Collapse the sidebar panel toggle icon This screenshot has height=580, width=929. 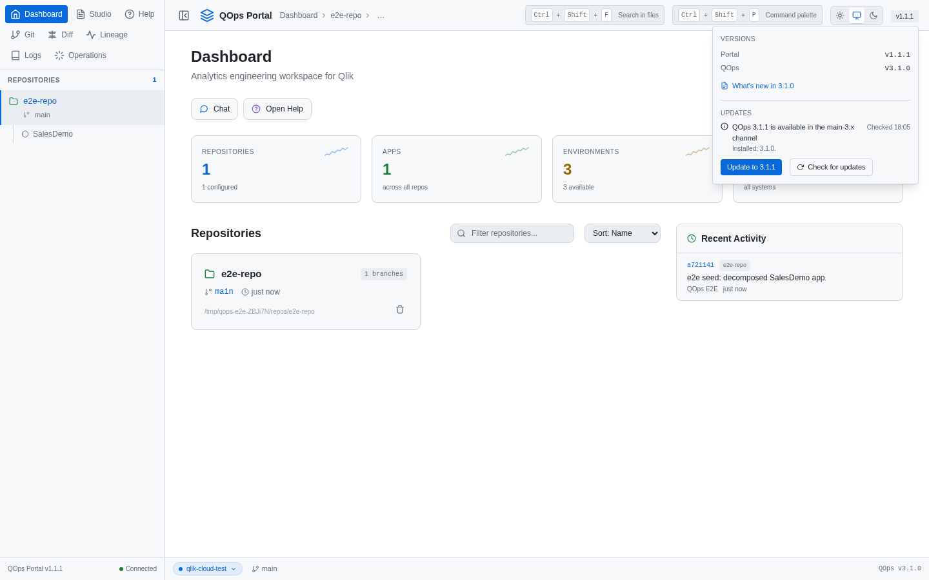(x=184, y=15)
